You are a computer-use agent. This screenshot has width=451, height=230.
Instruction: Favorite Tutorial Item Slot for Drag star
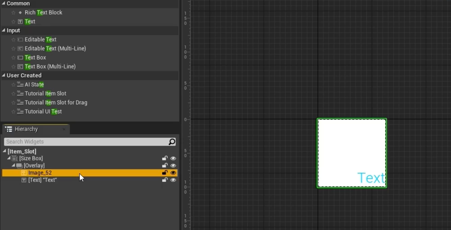[13, 102]
